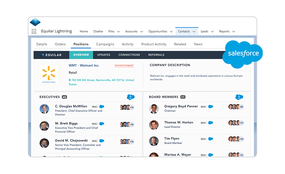Open Gregory Boyd Penner's profile photo

point(154,109)
